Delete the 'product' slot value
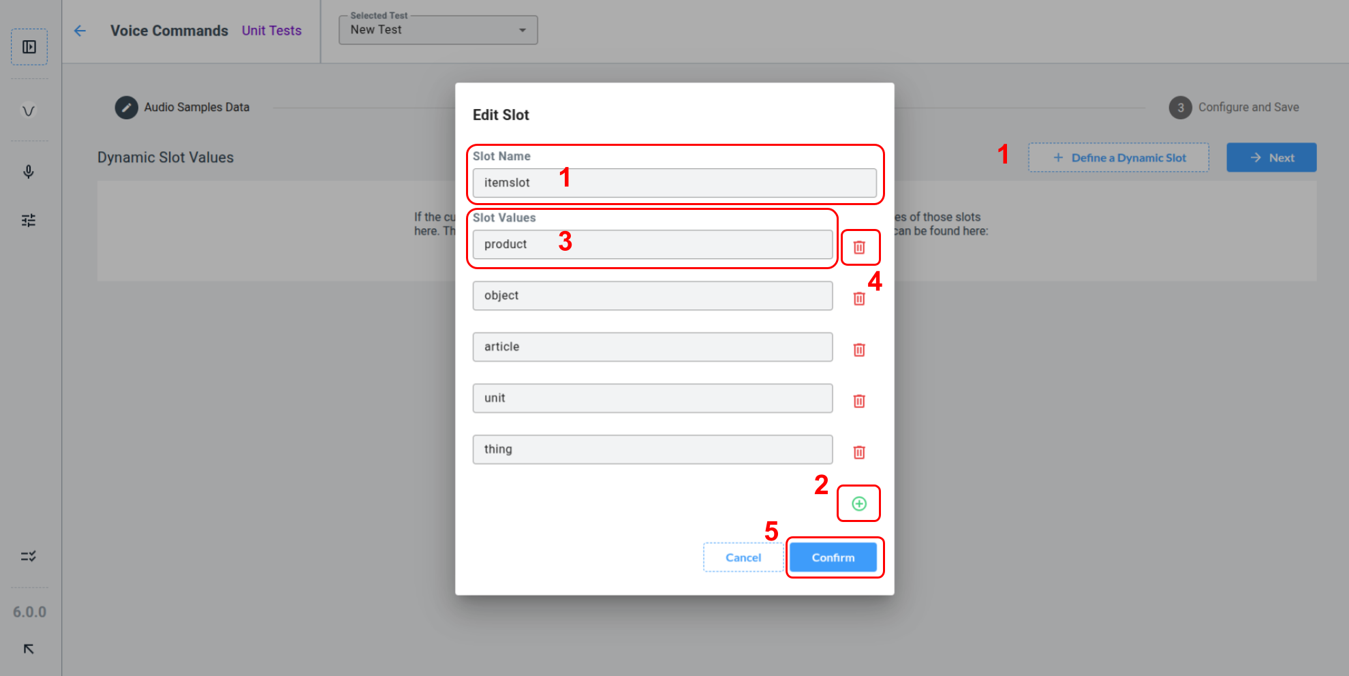The height and width of the screenshot is (676, 1349). [859, 247]
